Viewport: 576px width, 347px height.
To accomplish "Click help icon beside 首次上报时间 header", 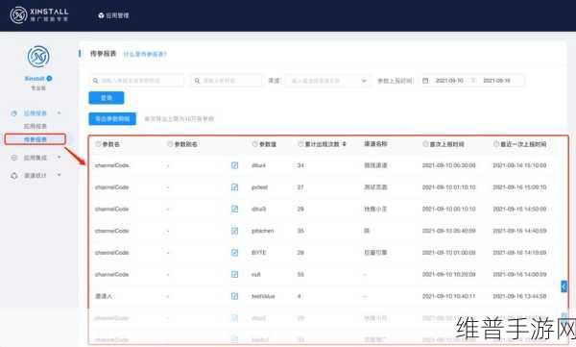I will click(x=425, y=144).
